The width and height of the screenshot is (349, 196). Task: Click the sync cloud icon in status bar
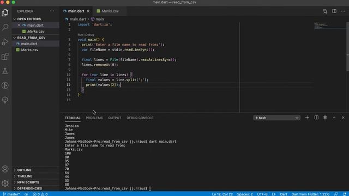pos(26,194)
